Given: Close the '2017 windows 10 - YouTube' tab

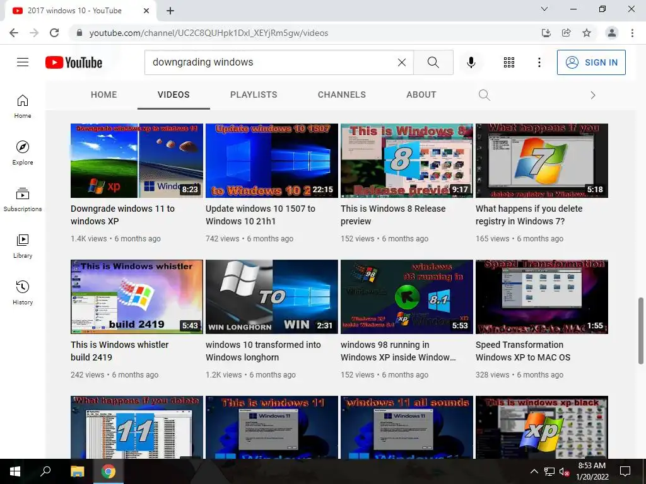Looking at the screenshot, I should [x=146, y=11].
